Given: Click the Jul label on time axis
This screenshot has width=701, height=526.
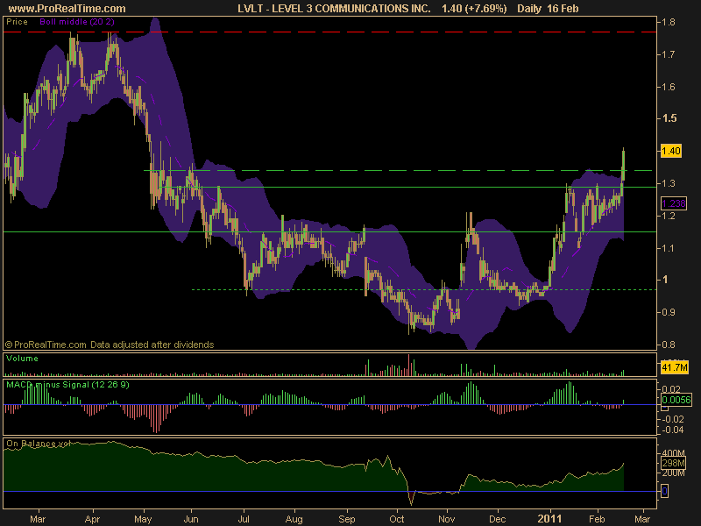Looking at the screenshot, I should [244, 519].
